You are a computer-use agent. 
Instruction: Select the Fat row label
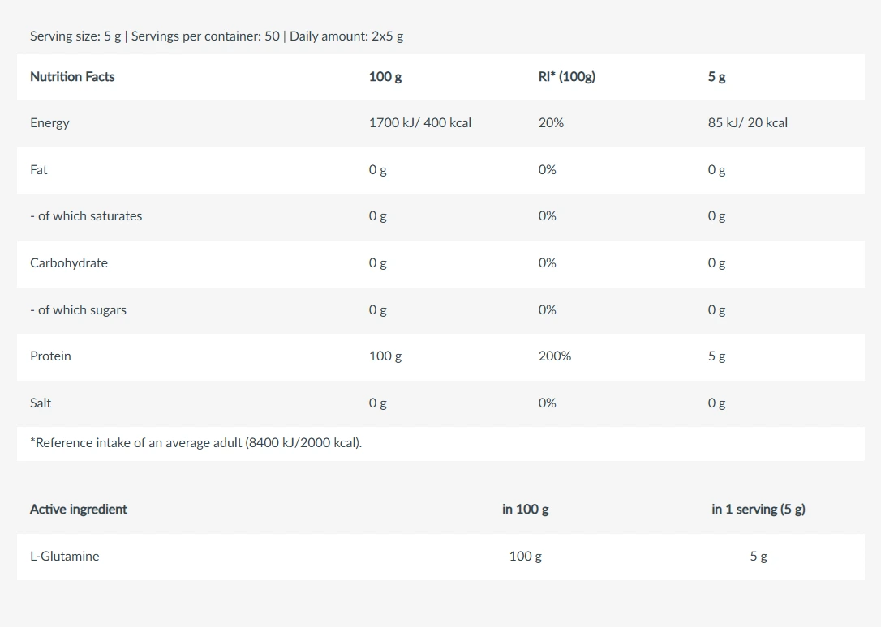click(x=39, y=170)
